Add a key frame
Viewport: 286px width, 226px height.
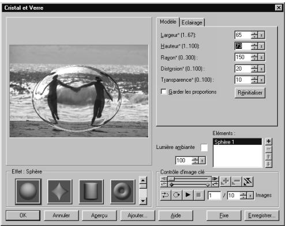pyautogui.click(x=225, y=182)
